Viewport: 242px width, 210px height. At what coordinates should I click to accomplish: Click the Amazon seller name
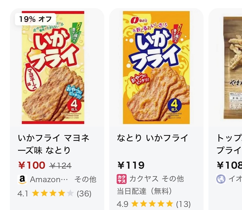[x=49, y=180]
